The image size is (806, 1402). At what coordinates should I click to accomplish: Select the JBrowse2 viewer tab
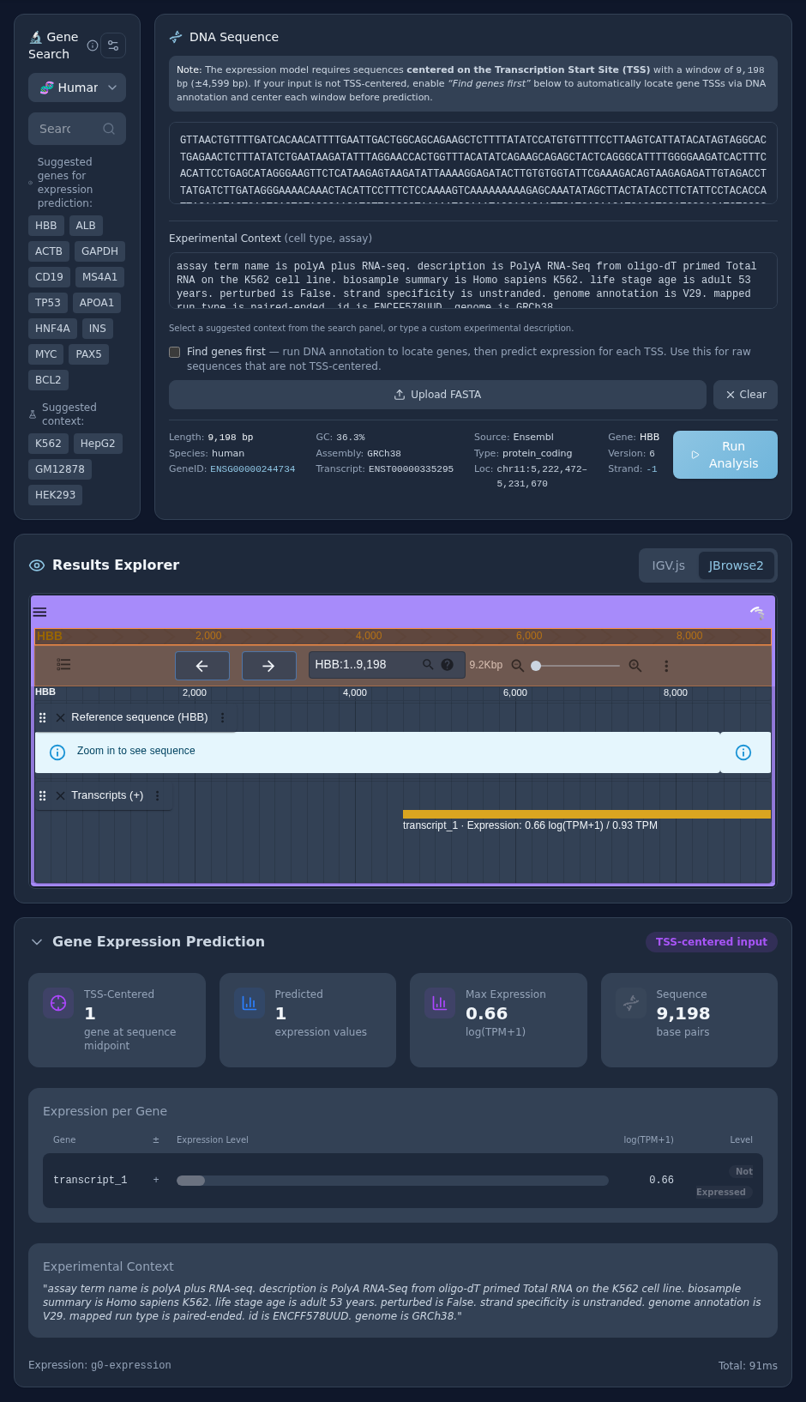tap(736, 565)
